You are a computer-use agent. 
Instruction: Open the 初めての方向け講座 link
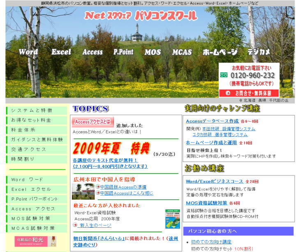point(211,242)
